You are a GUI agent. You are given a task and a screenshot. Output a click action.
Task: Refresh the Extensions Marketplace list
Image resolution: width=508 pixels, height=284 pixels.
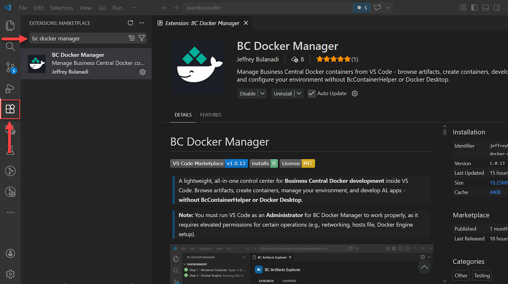131,23
